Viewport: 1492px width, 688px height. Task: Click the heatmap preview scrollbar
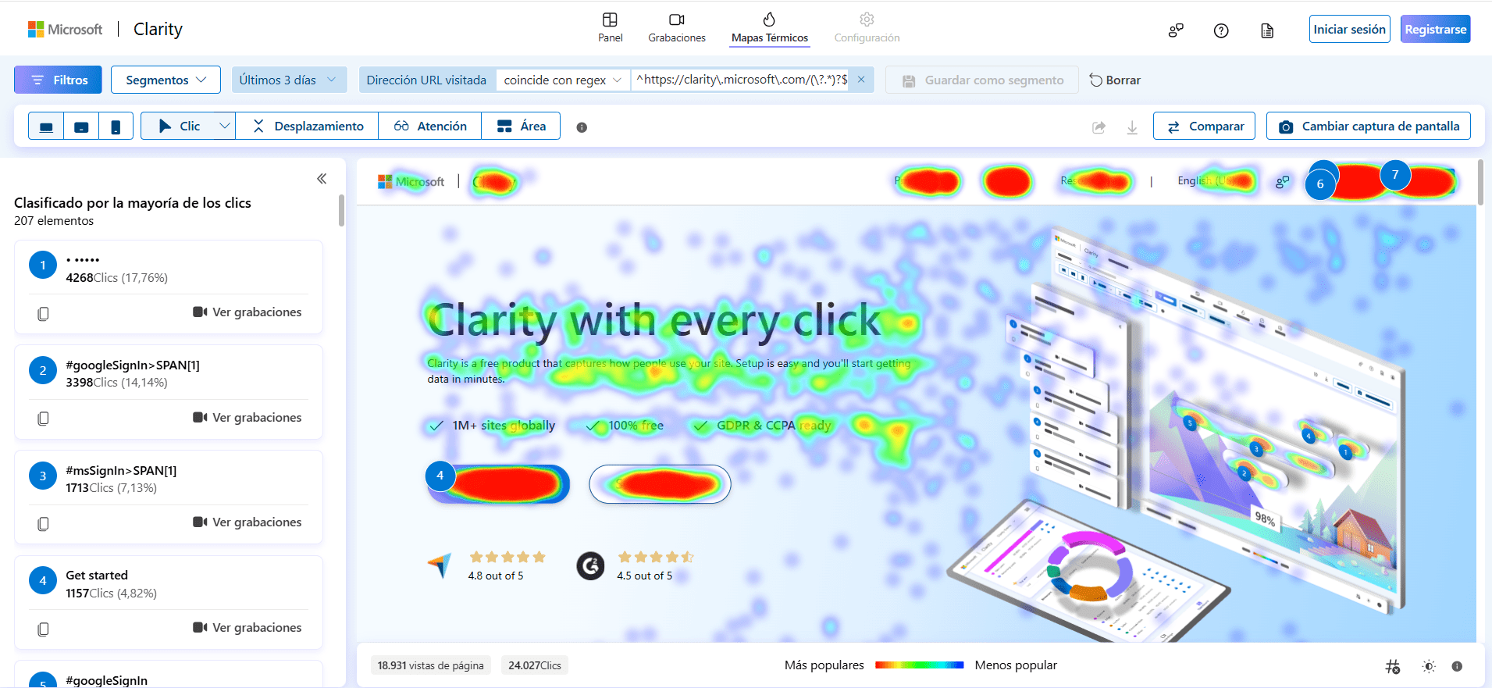[x=1480, y=183]
